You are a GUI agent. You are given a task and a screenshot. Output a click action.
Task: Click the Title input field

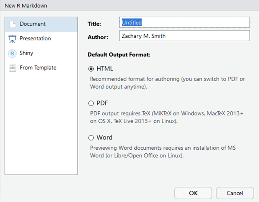[184, 23]
